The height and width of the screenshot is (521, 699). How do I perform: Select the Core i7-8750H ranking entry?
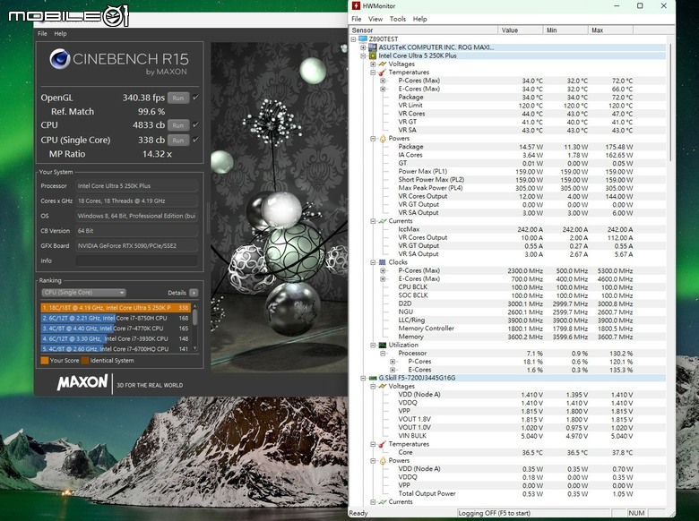[x=116, y=318]
